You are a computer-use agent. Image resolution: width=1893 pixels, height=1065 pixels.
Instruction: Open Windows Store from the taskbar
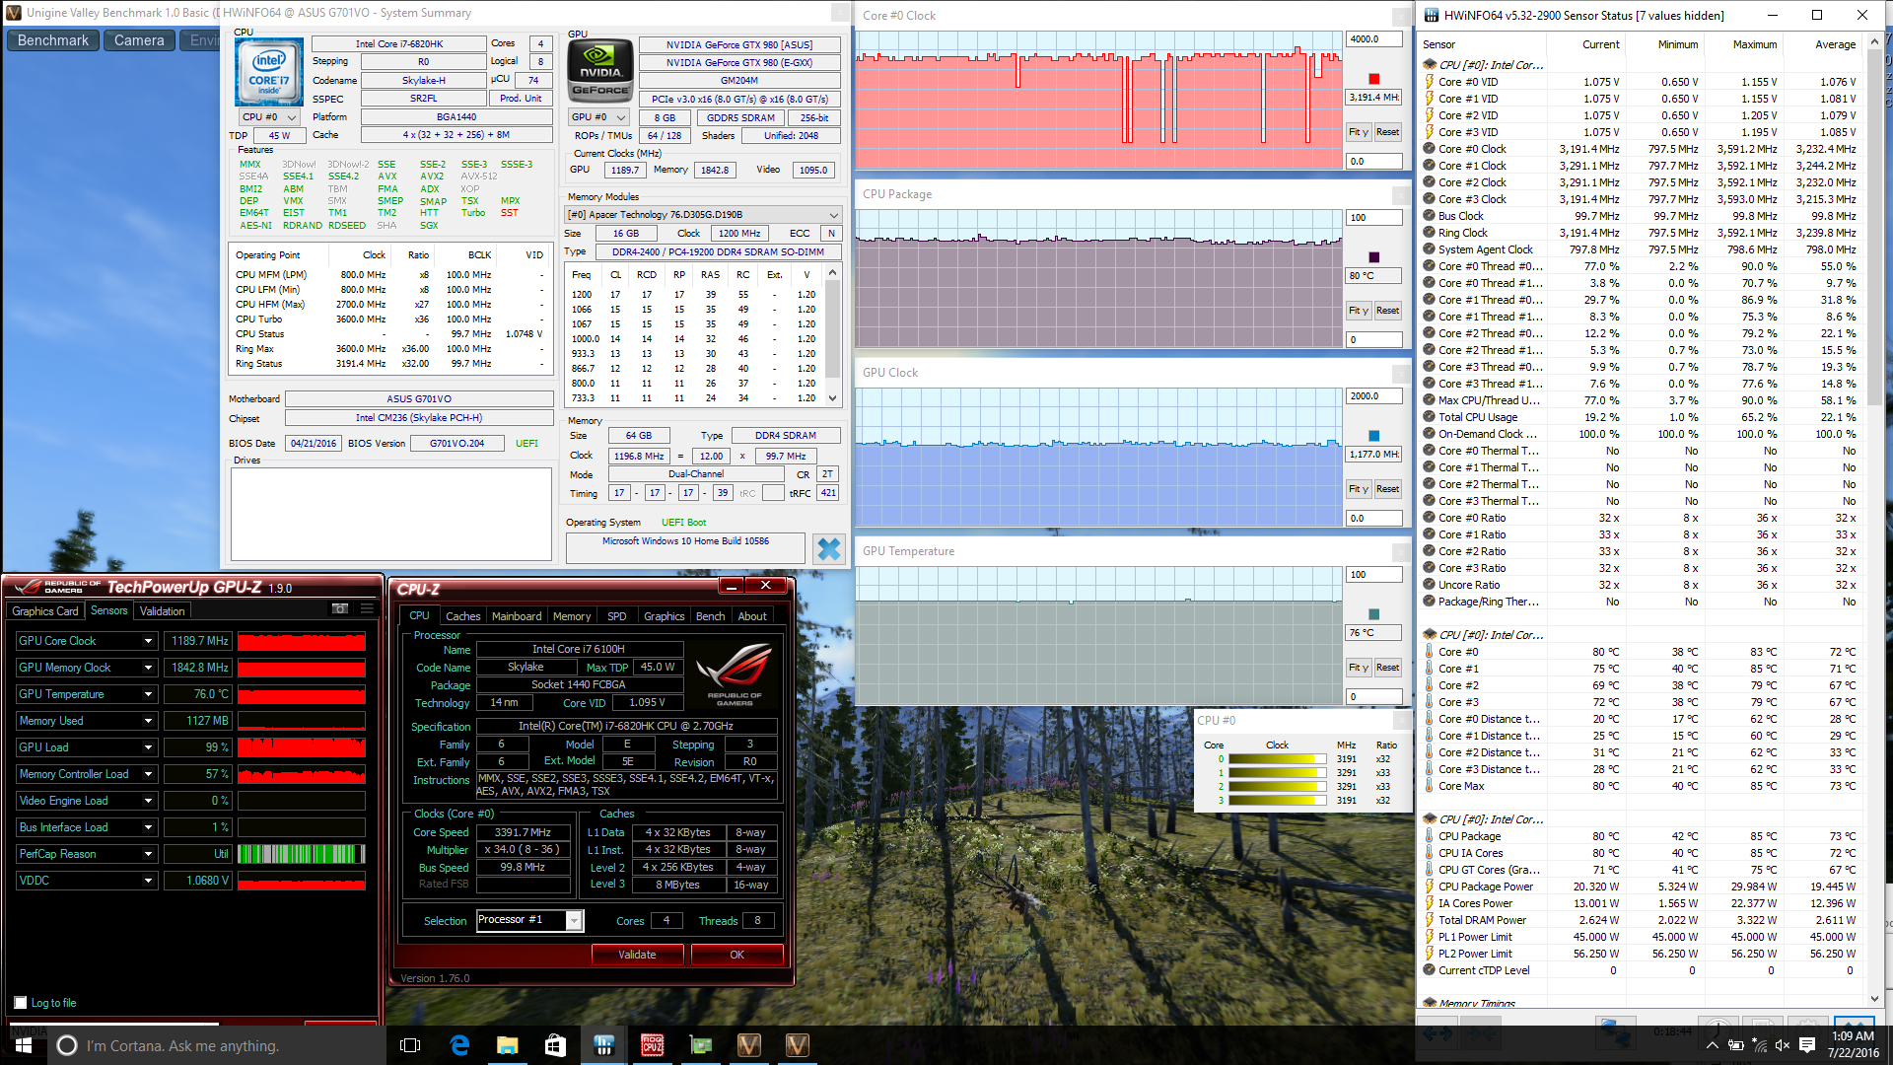tap(556, 1045)
